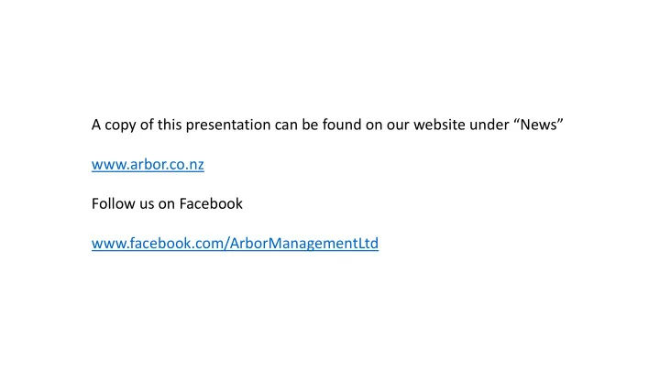Viewport: 660px width, 371px height.
Task: Click the word "this" in the first sentence
Action: coord(170,125)
